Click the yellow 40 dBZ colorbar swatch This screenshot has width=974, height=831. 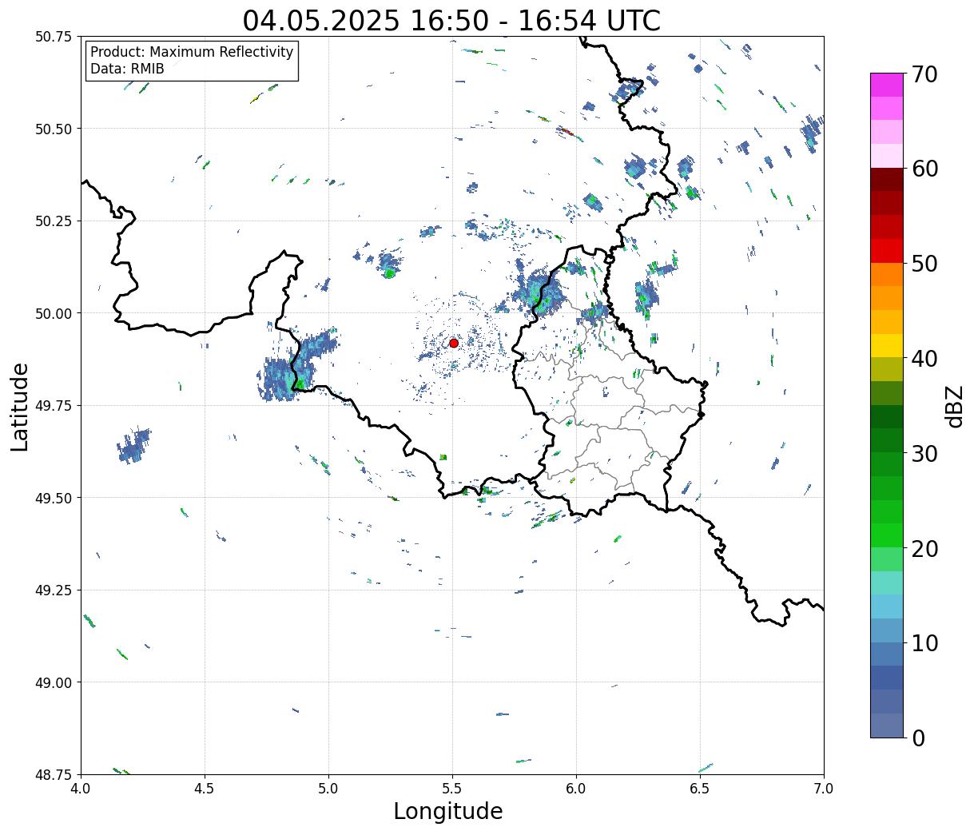[887, 346]
